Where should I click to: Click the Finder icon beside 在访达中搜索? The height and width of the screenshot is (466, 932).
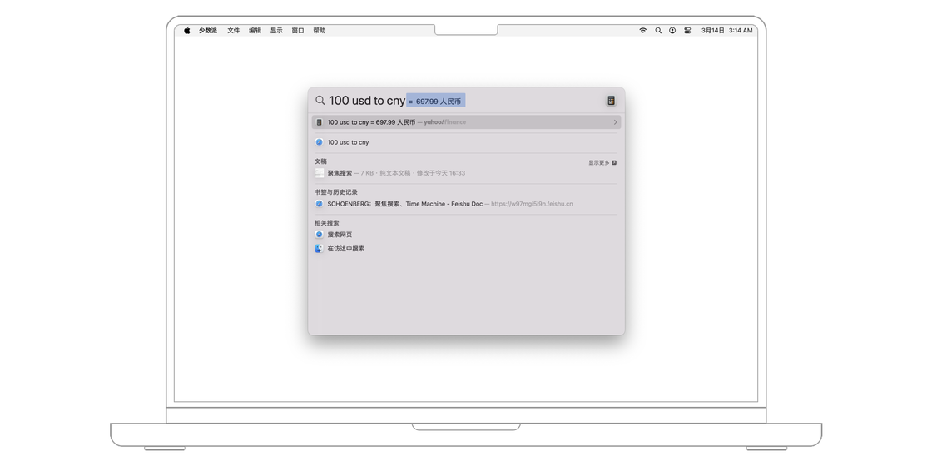(x=320, y=249)
